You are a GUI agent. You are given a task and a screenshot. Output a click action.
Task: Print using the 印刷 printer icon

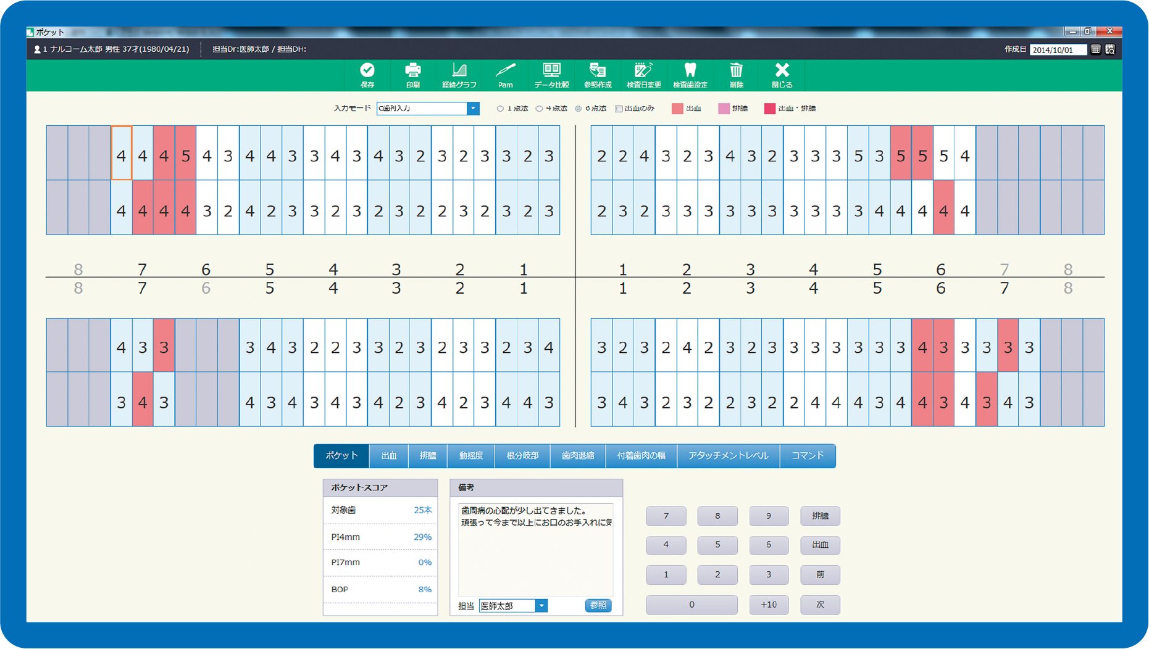click(x=413, y=75)
